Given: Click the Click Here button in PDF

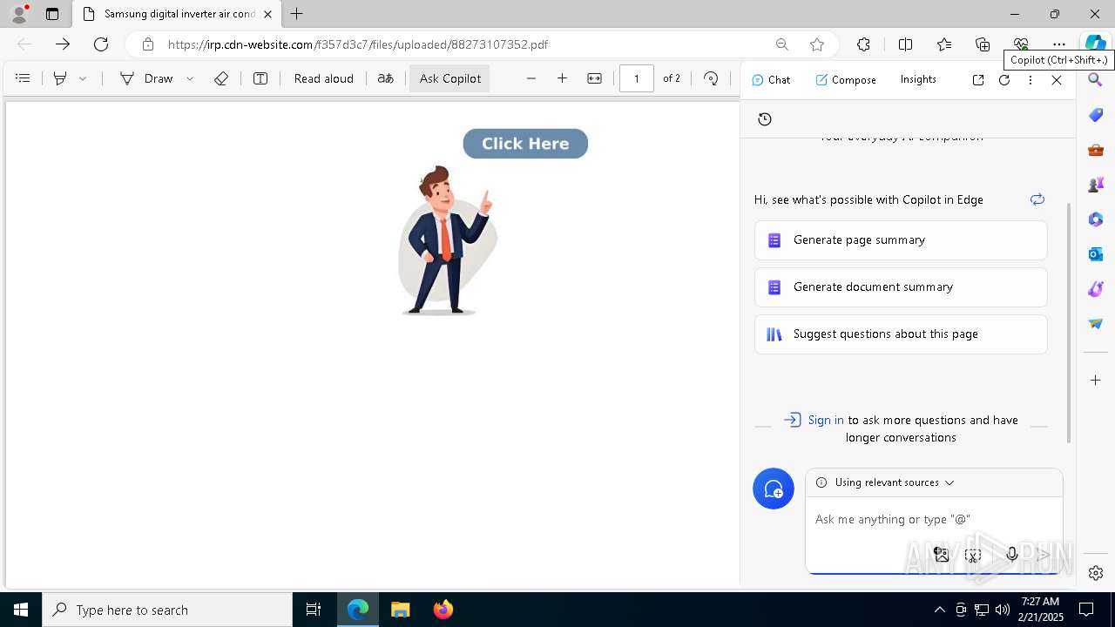Looking at the screenshot, I should point(525,144).
